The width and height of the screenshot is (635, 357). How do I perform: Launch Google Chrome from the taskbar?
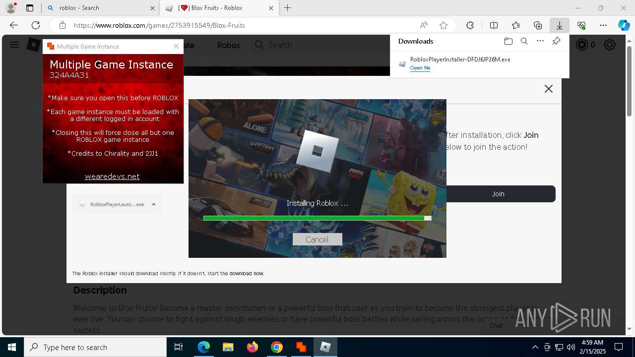point(276,347)
